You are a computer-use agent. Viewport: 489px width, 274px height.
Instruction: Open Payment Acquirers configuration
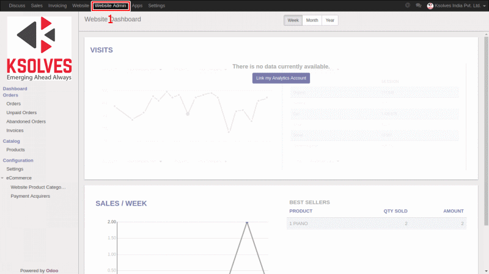[30, 196]
